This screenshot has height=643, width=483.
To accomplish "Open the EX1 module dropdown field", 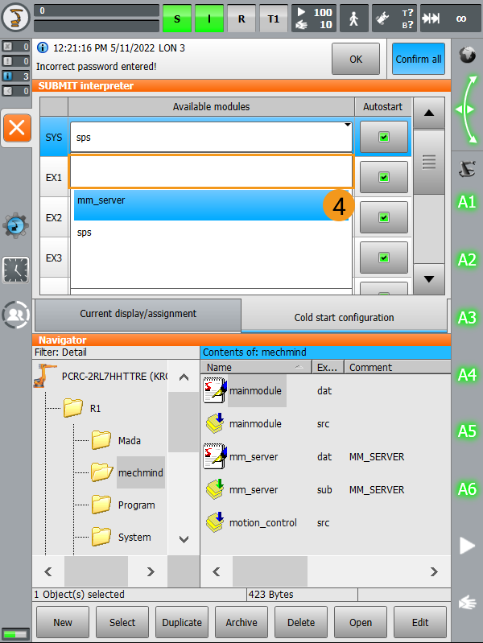I will [212, 172].
